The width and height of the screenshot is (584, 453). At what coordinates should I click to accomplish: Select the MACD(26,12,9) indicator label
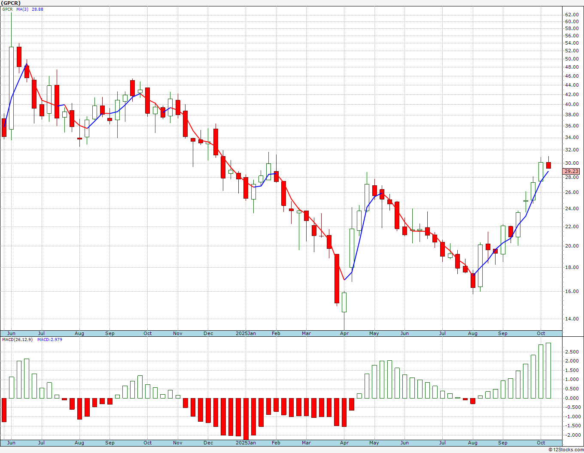[x=17, y=339]
